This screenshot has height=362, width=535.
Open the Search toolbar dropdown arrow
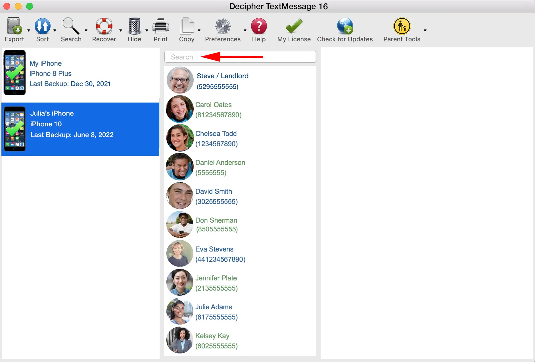click(x=86, y=30)
